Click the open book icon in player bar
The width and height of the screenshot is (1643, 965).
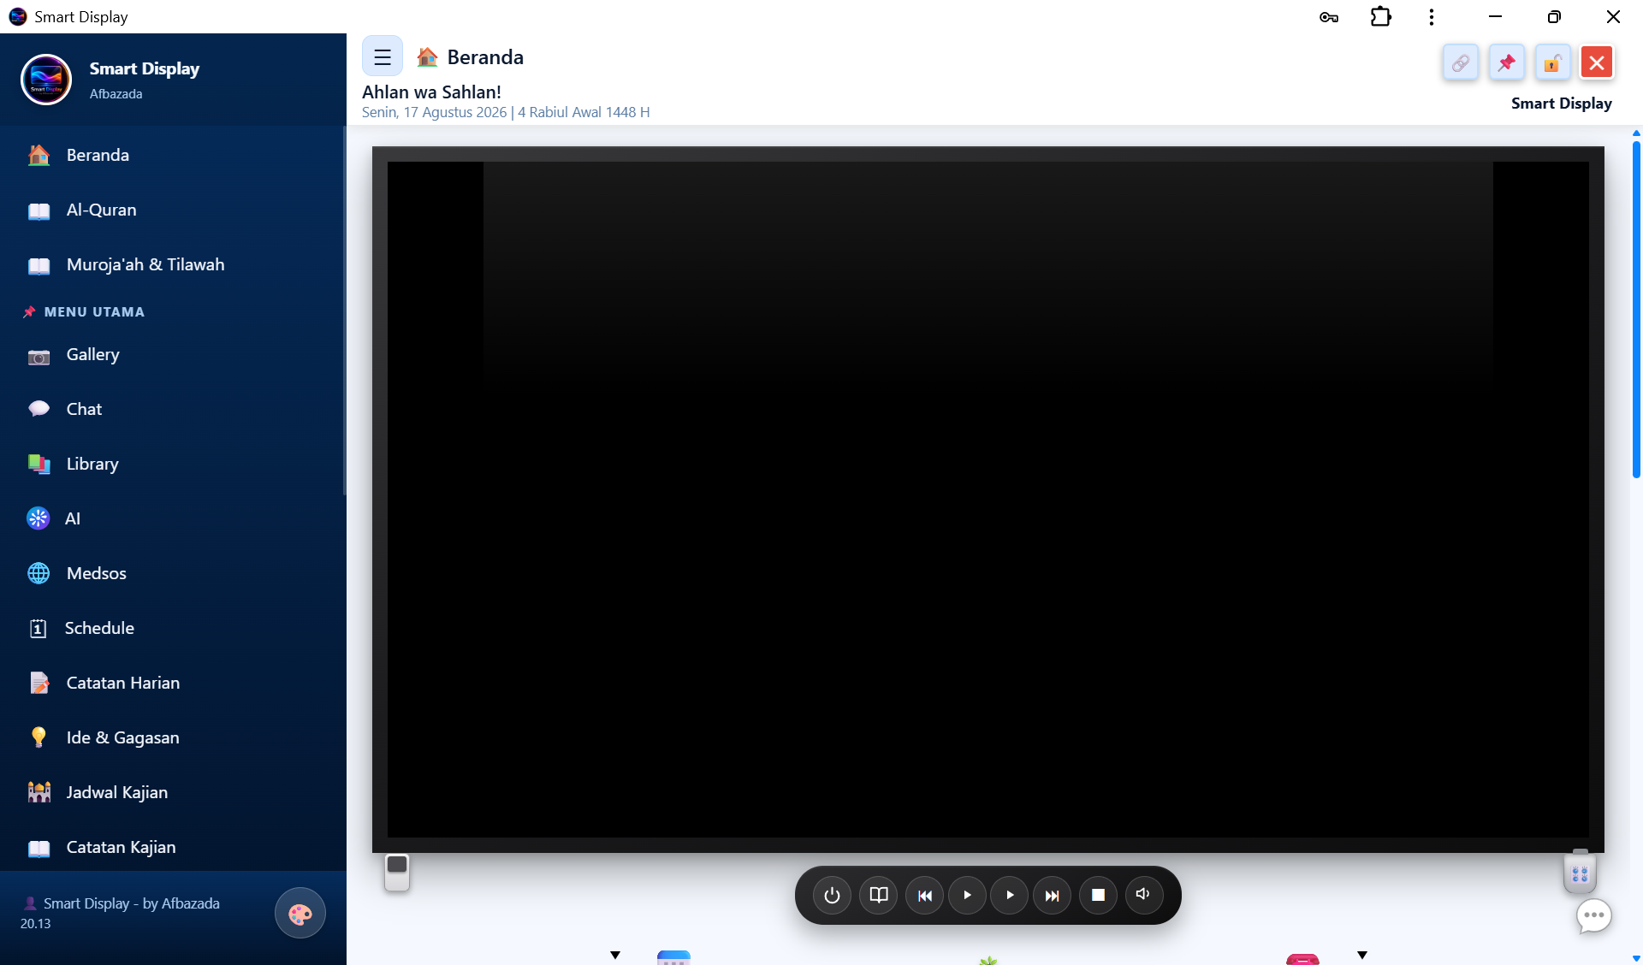point(879,896)
